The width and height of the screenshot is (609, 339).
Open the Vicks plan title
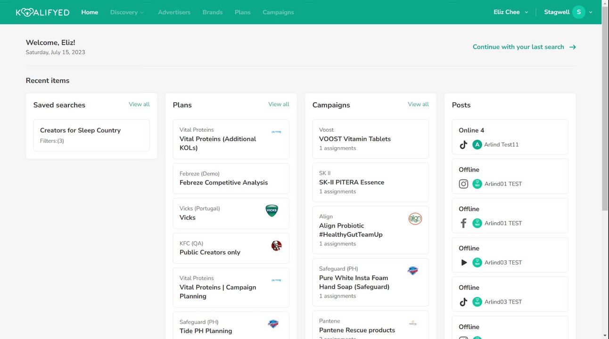point(188,218)
